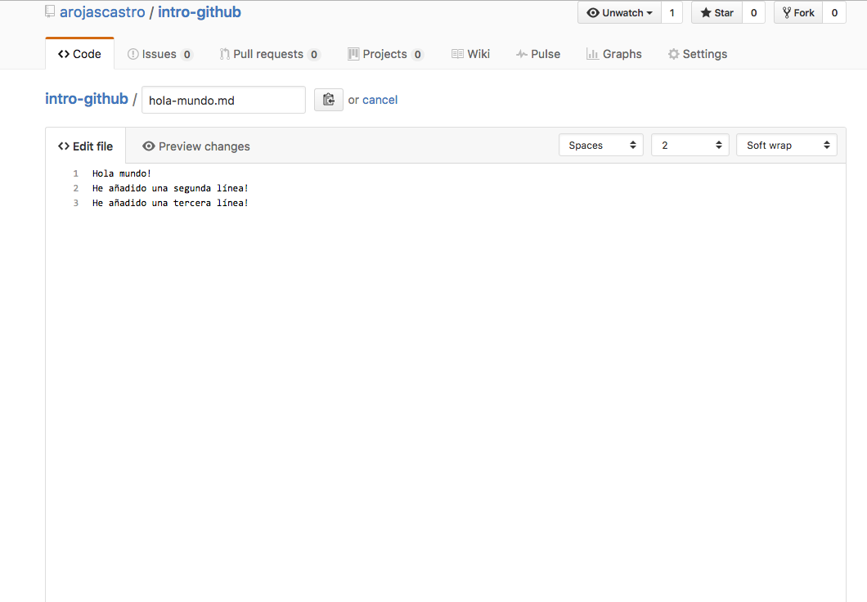Open the Unwatch dropdown menu
The height and width of the screenshot is (602, 867).
pos(619,13)
